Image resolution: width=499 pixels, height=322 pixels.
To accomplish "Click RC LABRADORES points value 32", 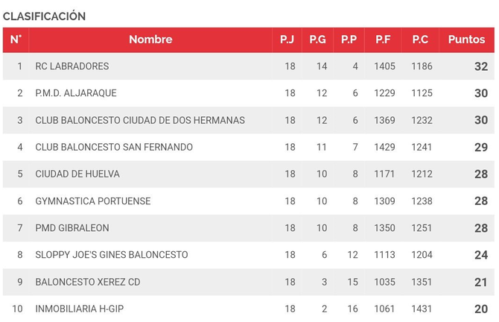I will [480, 66].
